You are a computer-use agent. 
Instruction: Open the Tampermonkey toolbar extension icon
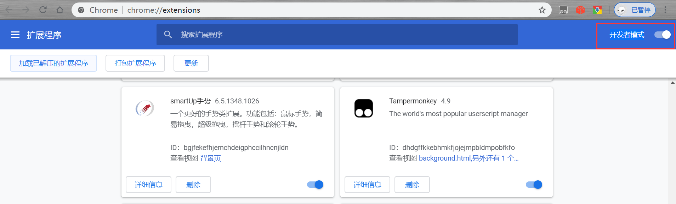click(x=563, y=10)
